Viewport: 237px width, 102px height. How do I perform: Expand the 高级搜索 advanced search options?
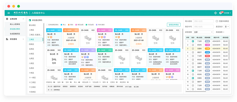(x=220, y=32)
